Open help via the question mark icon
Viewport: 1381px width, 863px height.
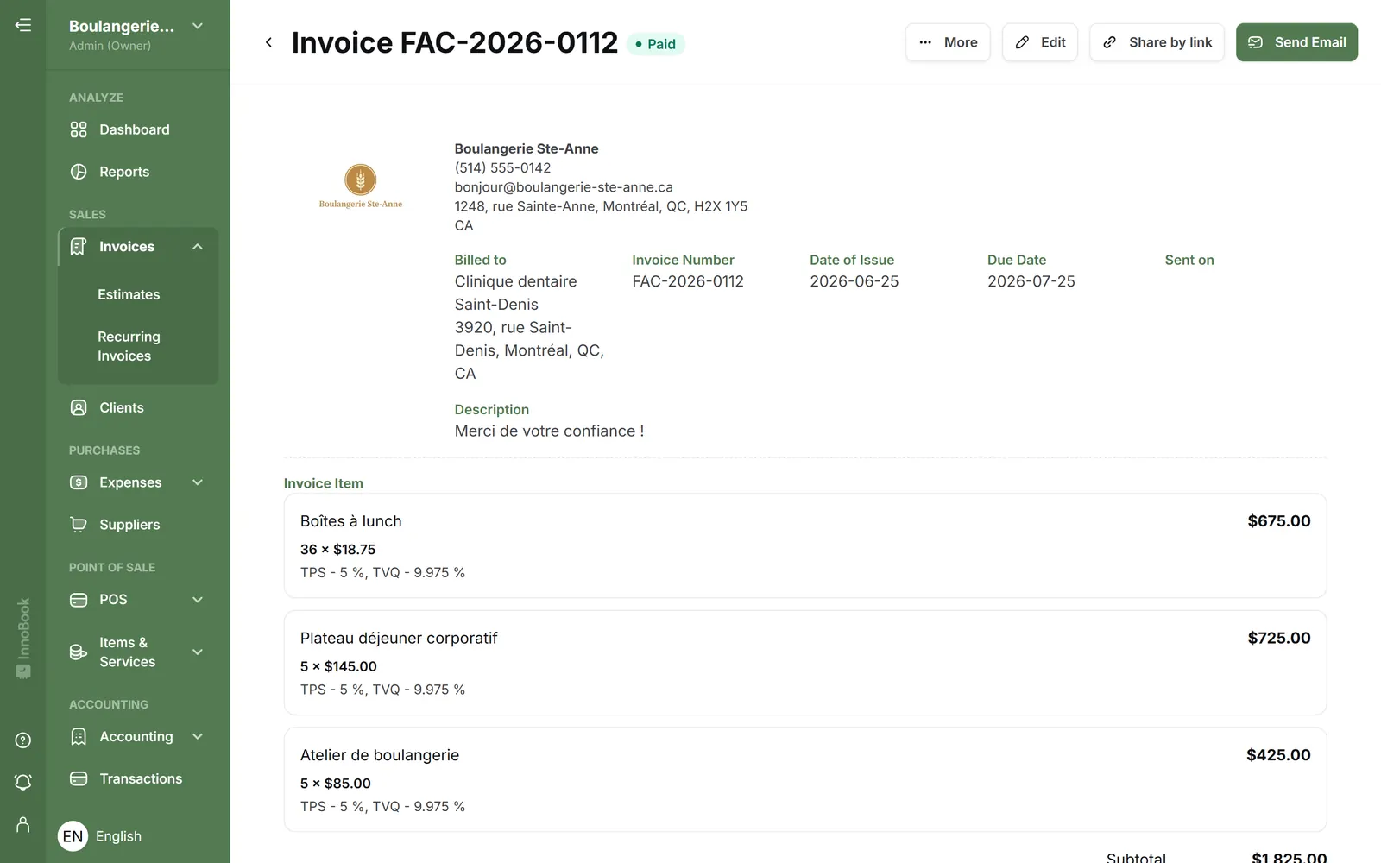point(23,740)
